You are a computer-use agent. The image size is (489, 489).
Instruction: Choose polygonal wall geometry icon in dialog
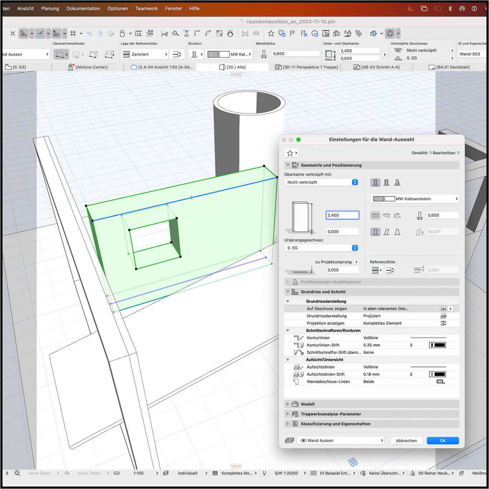point(397,216)
